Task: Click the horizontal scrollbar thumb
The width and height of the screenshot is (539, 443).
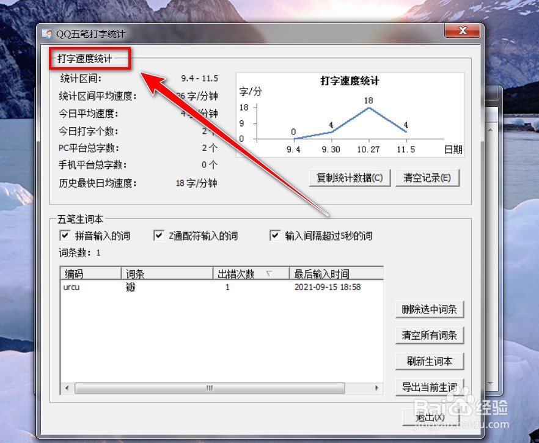Action: pos(208,388)
